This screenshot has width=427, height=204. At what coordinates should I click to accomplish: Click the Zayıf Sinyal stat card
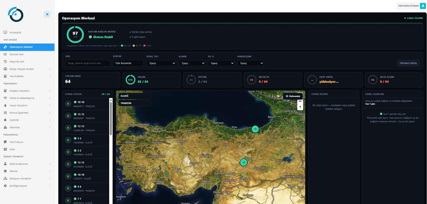333,80
